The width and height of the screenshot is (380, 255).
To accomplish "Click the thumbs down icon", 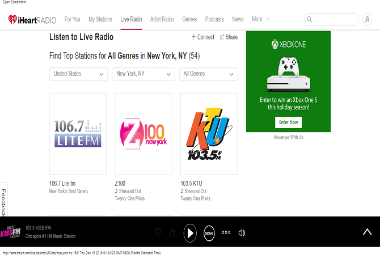I will click(x=158, y=232).
